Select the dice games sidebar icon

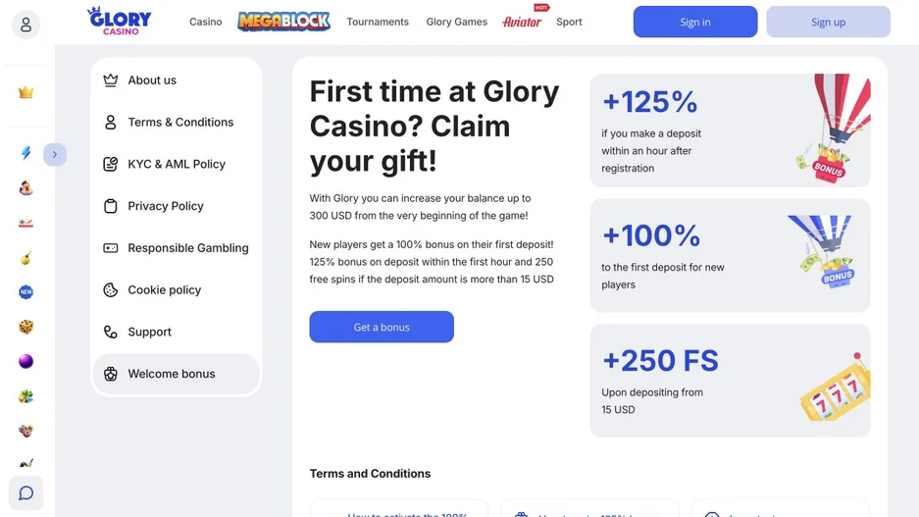point(26,327)
